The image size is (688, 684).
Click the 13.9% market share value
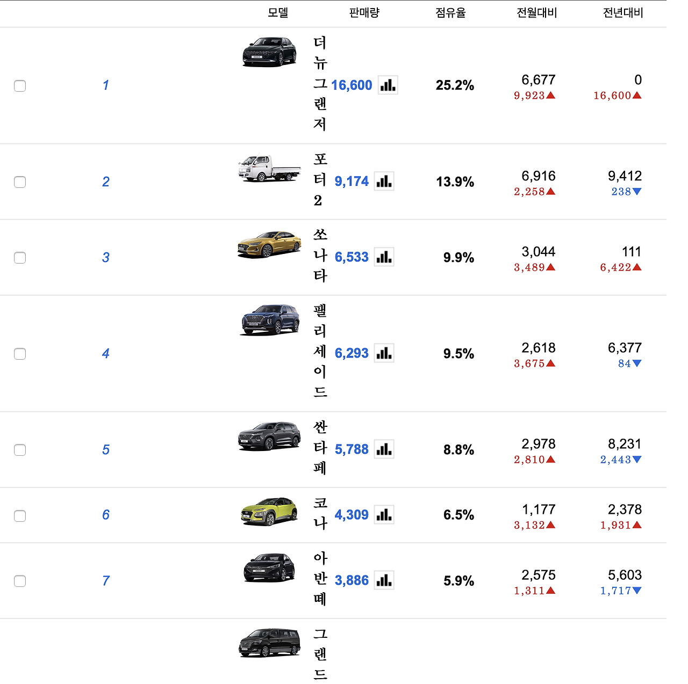tap(455, 181)
